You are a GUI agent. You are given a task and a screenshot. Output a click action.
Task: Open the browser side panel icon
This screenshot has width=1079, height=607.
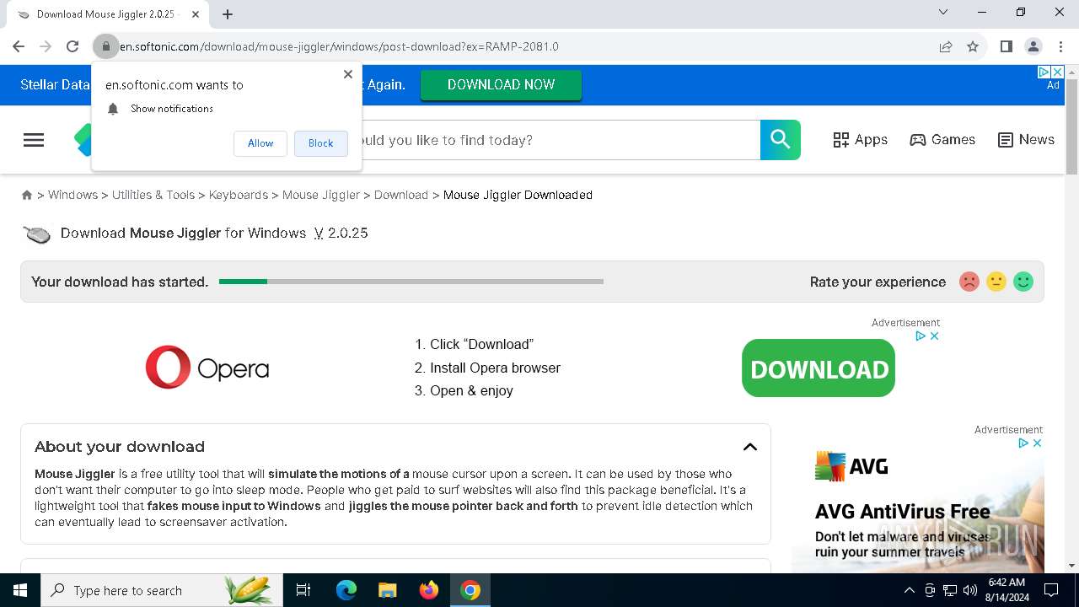[x=1006, y=46]
